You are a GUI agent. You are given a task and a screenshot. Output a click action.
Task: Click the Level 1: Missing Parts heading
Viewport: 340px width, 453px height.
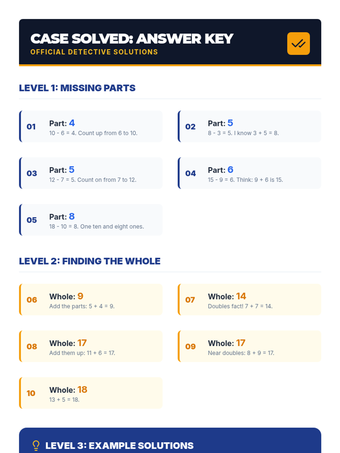point(77,88)
